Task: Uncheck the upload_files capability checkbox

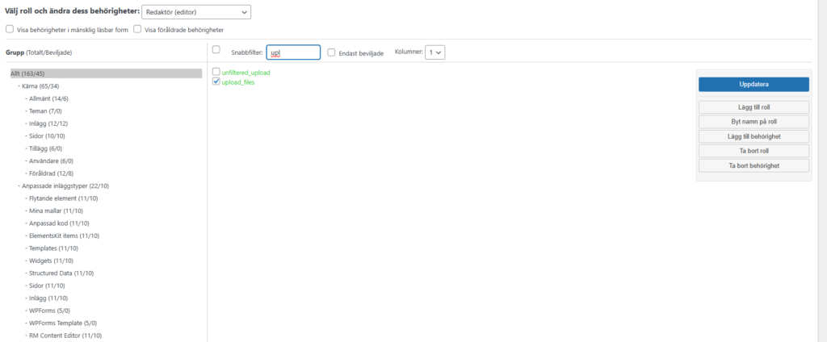Action: point(216,81)
